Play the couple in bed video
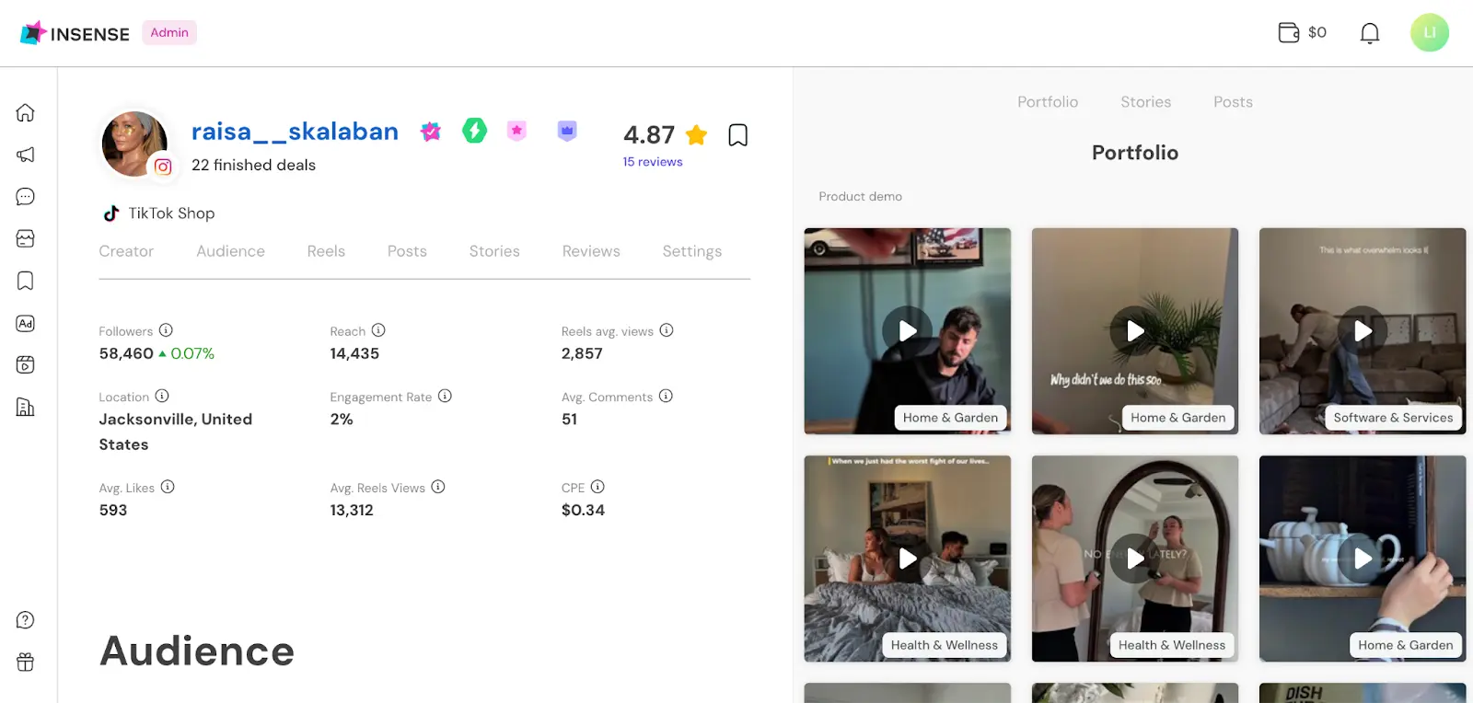 [908, 559]
